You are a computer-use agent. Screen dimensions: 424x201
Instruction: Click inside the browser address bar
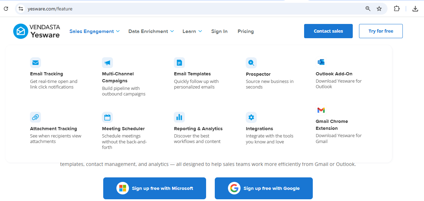coord(104,8)
